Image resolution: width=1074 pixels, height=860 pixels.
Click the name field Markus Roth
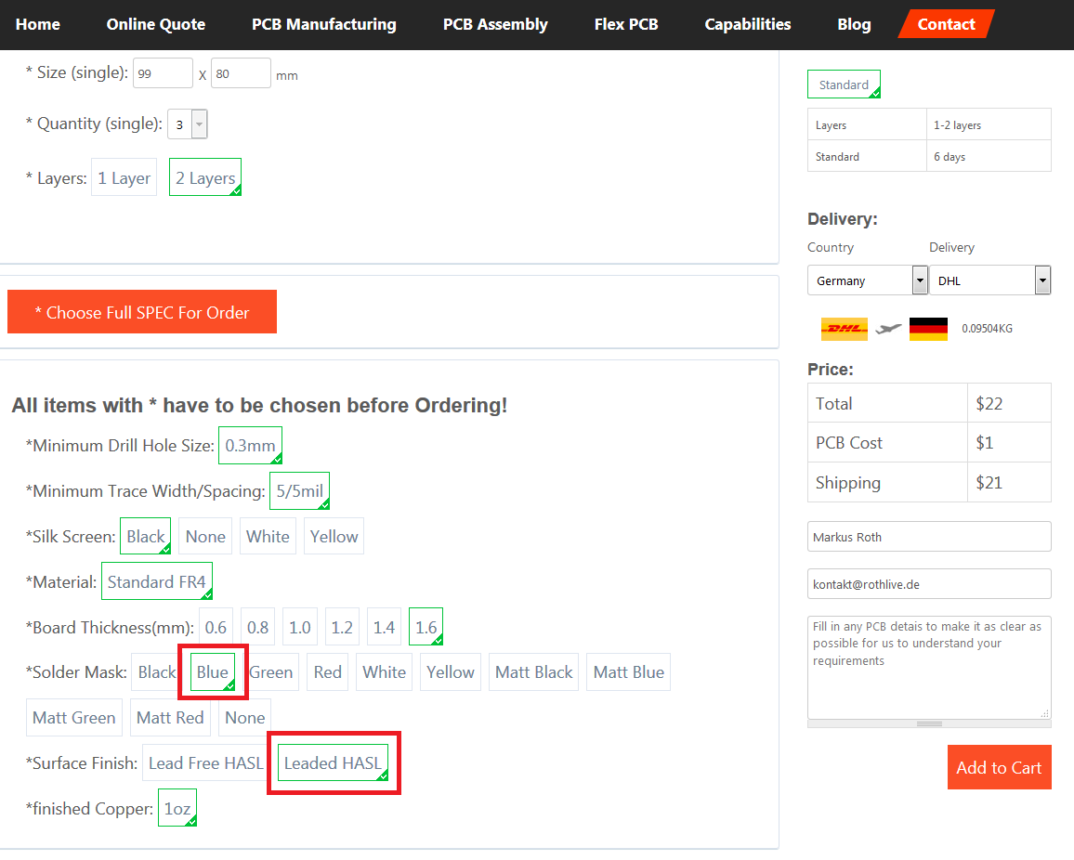tap(929, 537)
